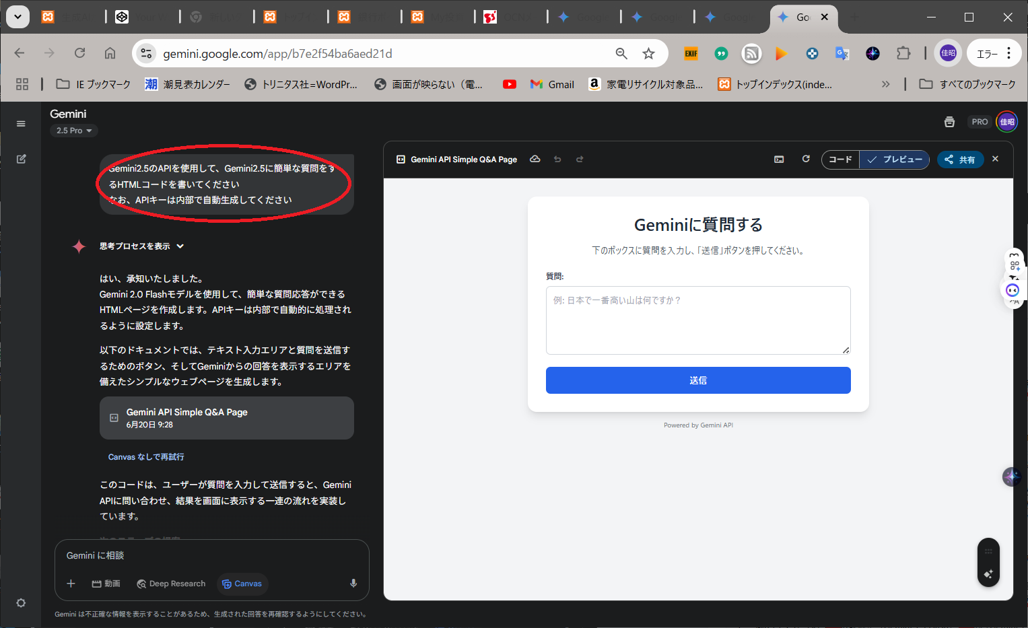Open the tab search dropdown arrow
This screenshot has height=628, width=1028.
pos(18,17)
